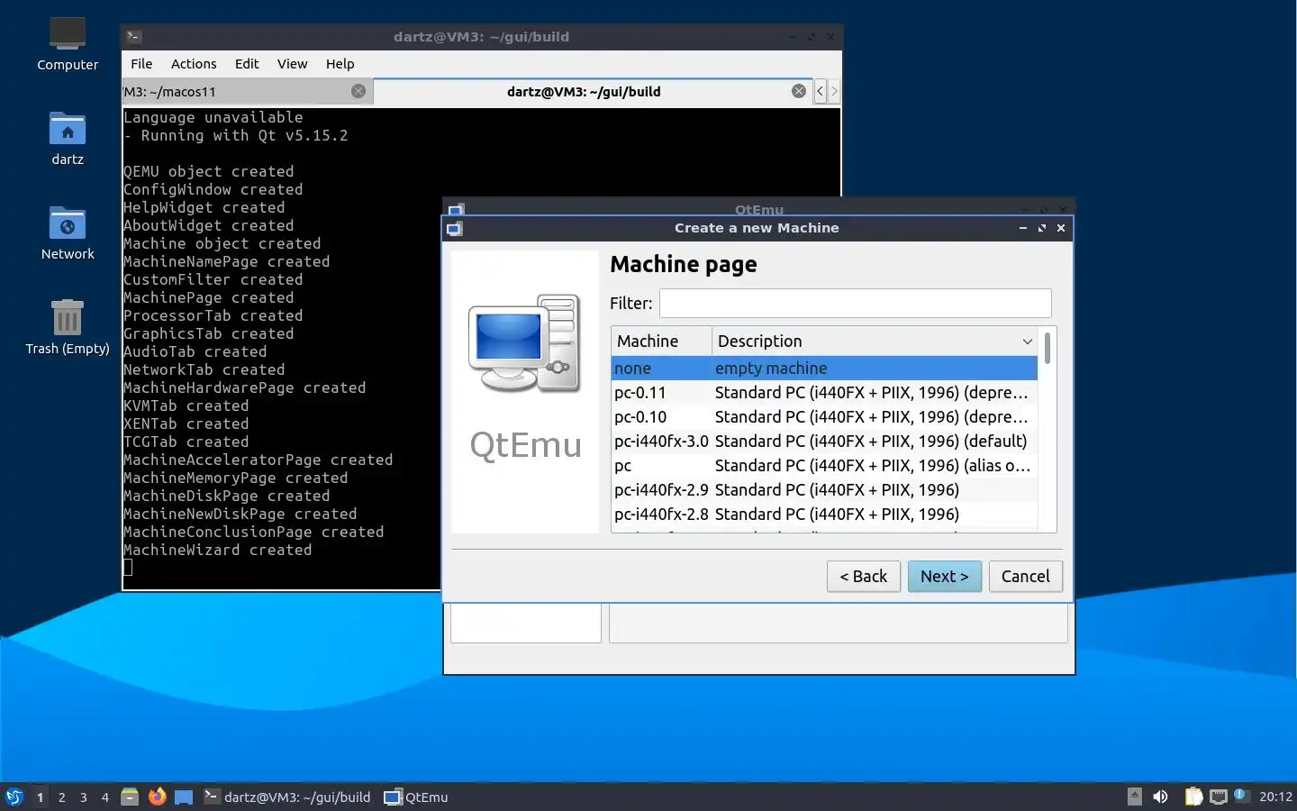Open the dartz home folder icon

pos(68,138)
